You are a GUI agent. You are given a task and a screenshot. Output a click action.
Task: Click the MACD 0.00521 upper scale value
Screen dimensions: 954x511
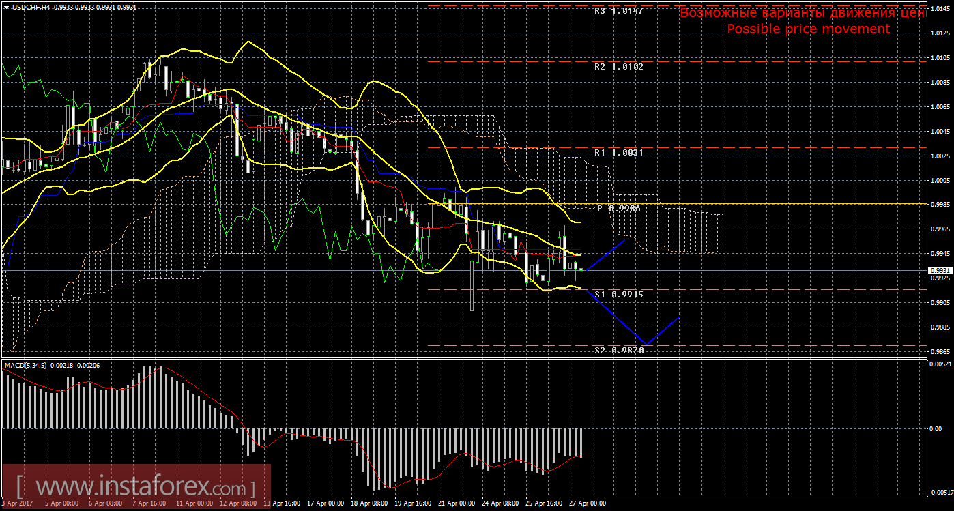(939, 364)
